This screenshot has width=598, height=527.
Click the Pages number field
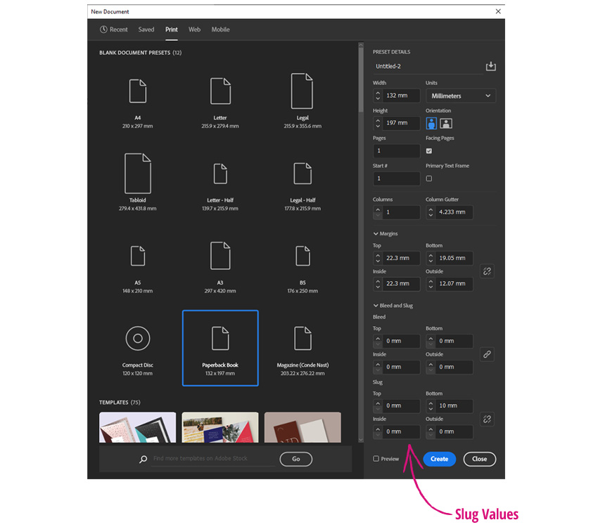coord(397,151)
